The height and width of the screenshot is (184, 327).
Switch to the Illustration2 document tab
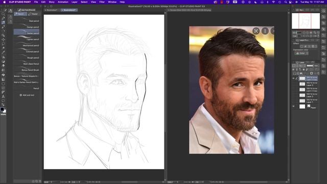pos(69,10)
